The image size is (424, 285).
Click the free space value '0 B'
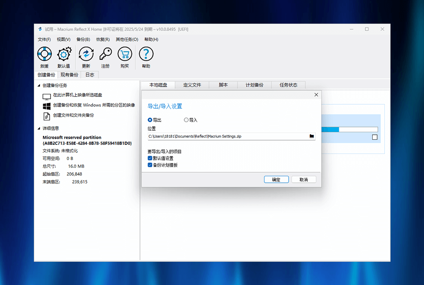pyautogui.click(x=70, y=158)
